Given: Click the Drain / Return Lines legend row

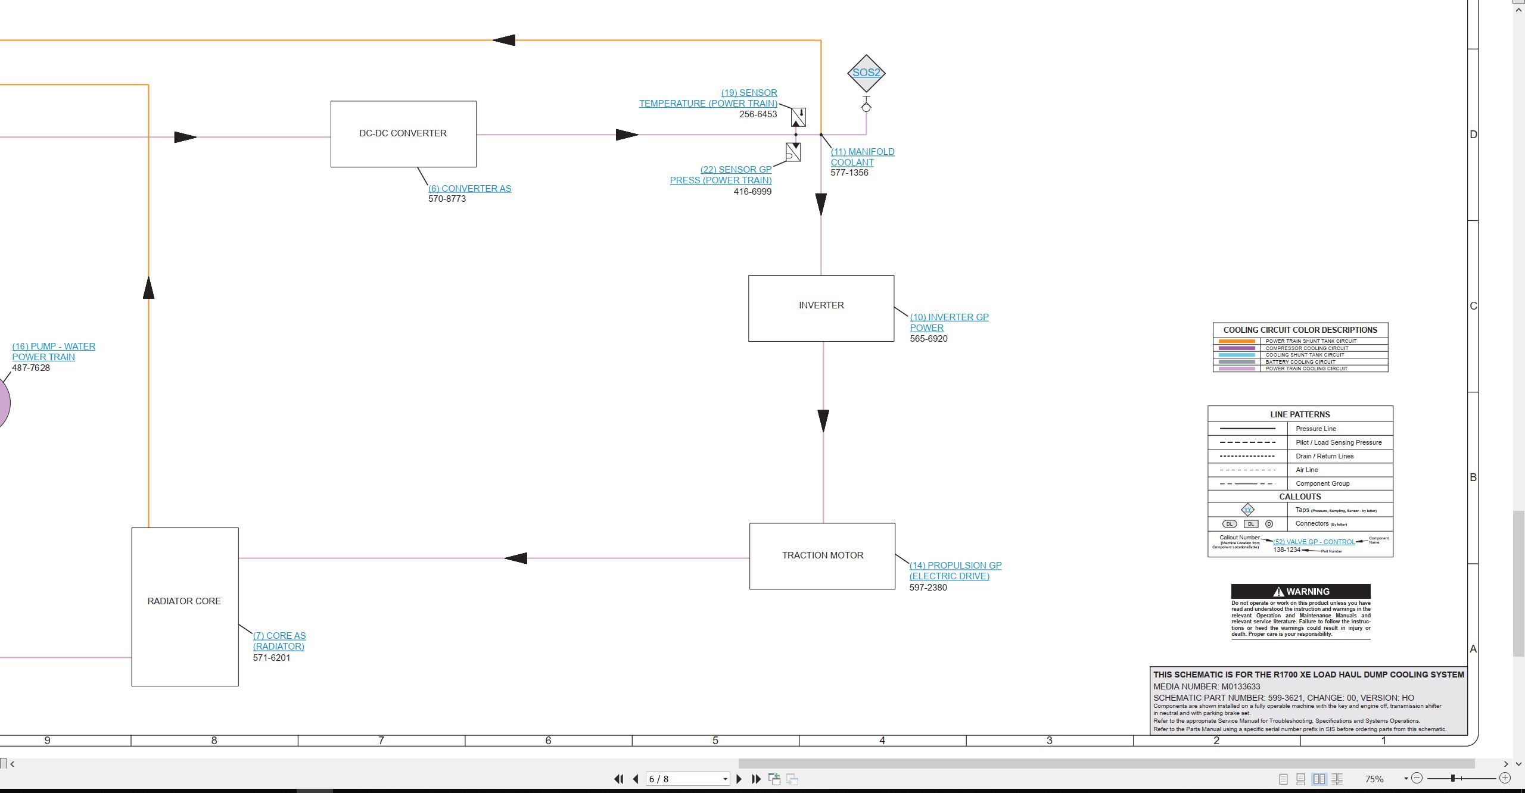Looking at the screenshot, I should (x=1300, y=456).
